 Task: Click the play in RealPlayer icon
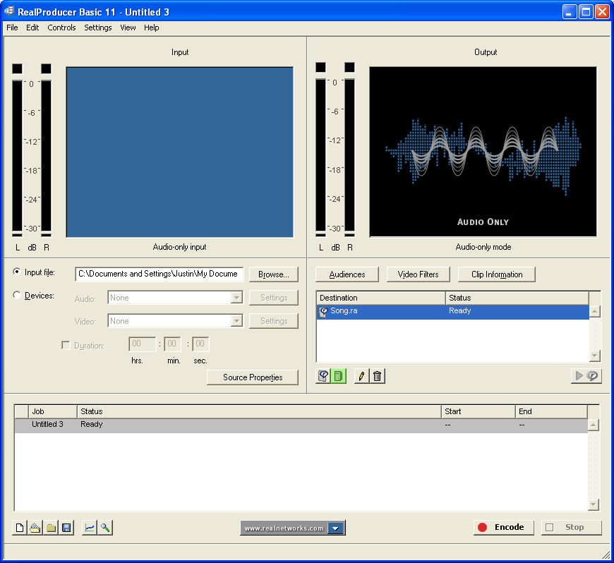(x=586, y=376)
